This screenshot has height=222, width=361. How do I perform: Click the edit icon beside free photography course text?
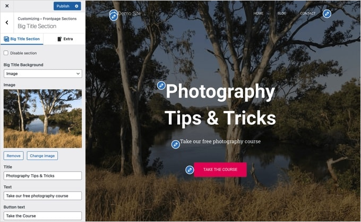tap(176, 144)
